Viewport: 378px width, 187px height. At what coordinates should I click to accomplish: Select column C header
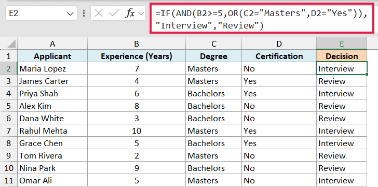click(x=213, y=44)
